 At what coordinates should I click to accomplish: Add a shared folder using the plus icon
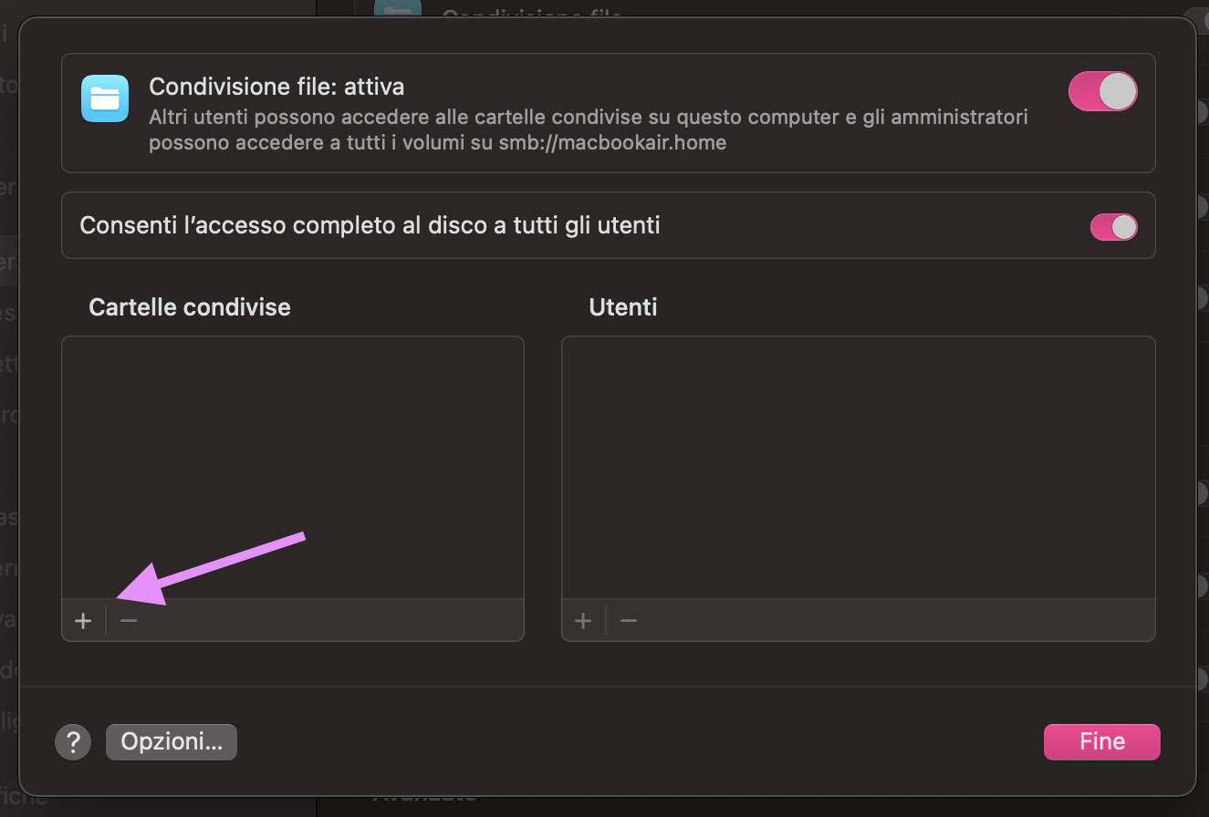pyautogui.click(x=83, y=620)
